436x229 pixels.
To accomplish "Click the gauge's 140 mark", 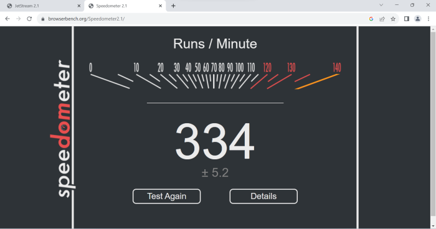I will pyautogui.click(x=337, y=68).
